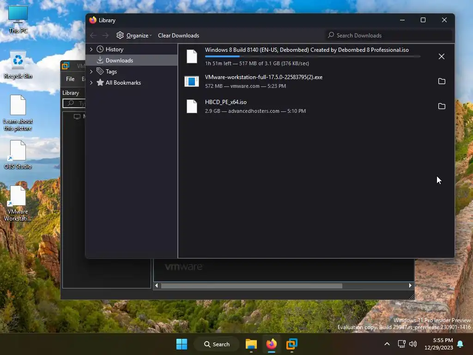Open containing folder for HBCD_PE_x64.iso

(x=442, y=106)
